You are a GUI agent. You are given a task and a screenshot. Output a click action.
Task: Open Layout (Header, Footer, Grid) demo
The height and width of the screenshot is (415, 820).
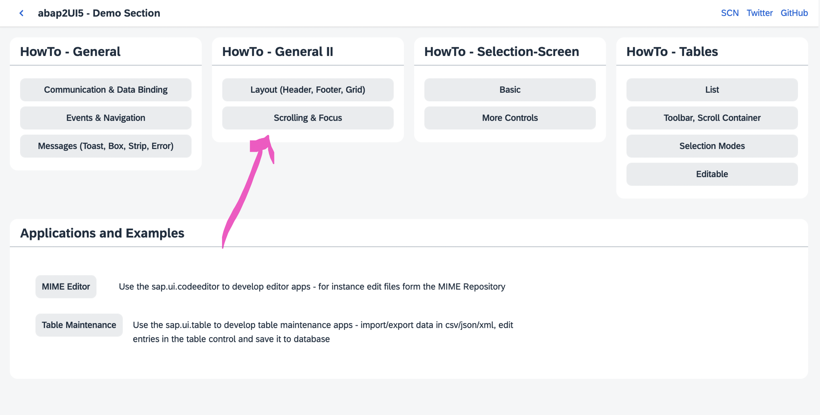(307, 90)
